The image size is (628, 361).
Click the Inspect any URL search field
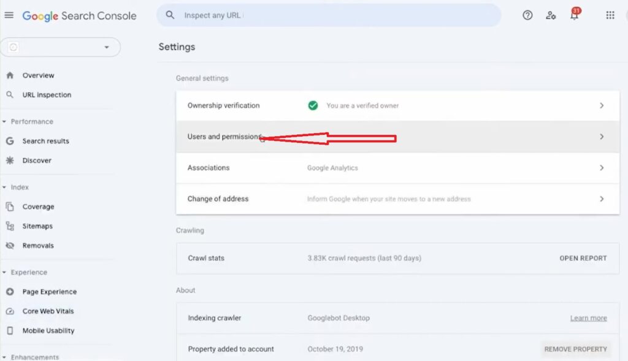tap(329, 15)
